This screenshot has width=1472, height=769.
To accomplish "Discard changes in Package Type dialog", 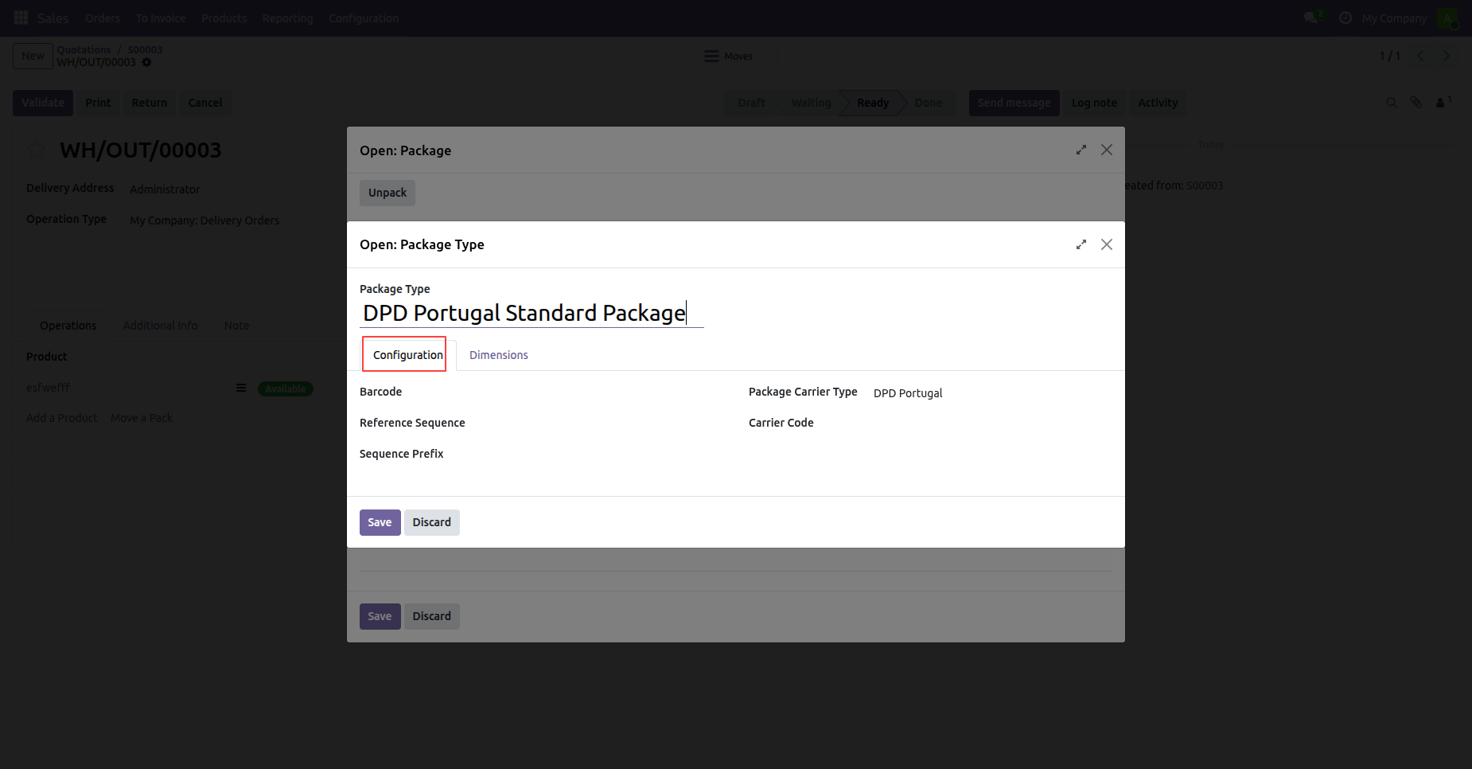I will click(432, 522).
